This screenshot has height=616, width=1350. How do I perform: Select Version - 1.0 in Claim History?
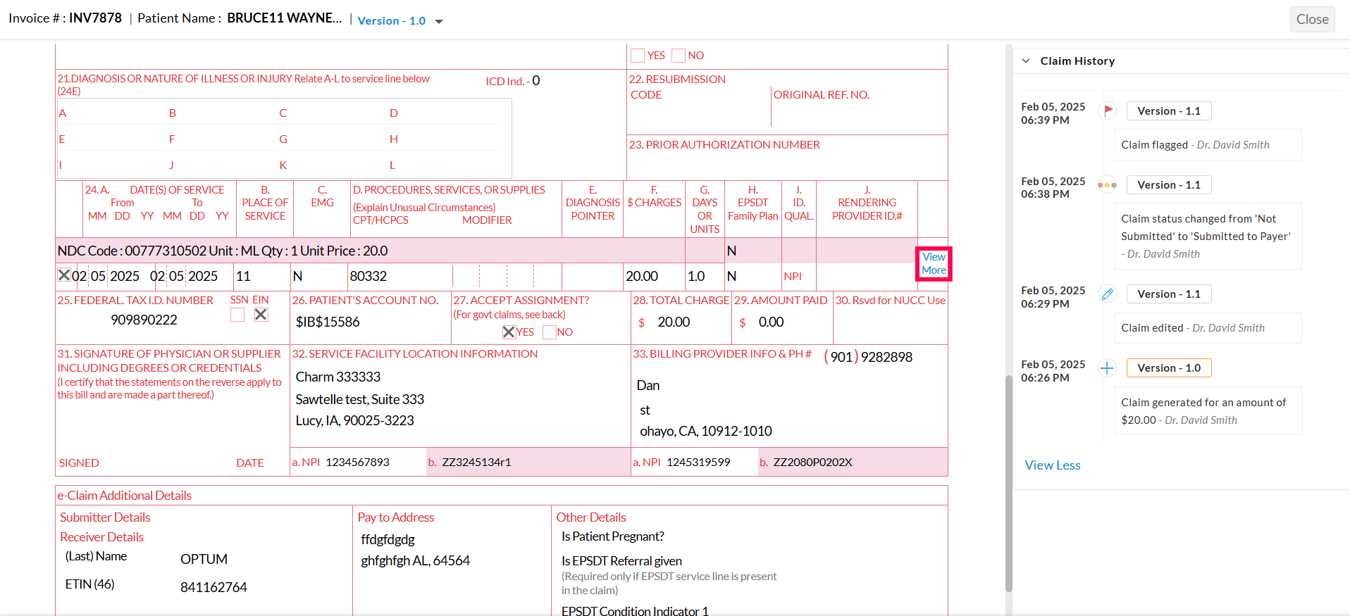tap(1168, 368)
